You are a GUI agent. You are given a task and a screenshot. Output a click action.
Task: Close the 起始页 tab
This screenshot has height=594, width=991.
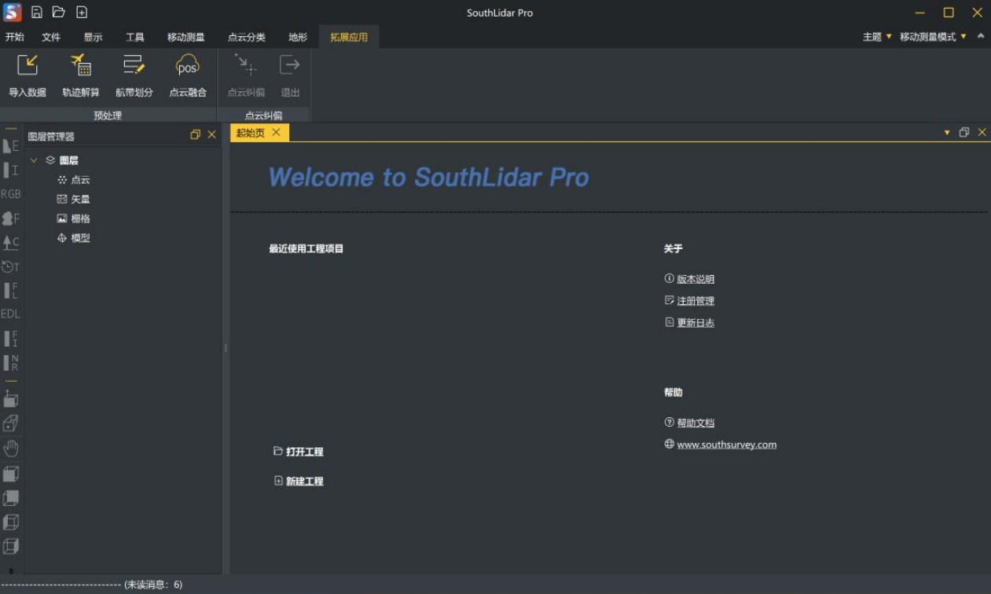pos(276,132)
